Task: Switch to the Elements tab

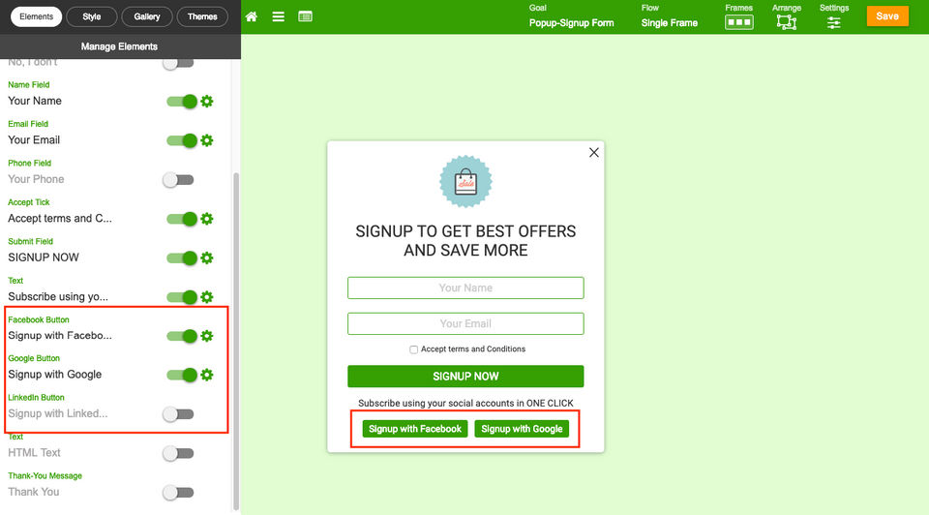Action: 36,16
